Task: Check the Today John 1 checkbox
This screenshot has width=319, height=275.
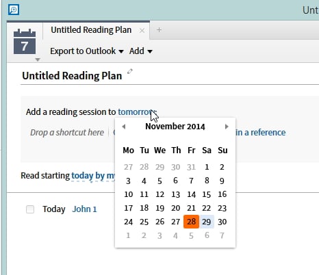Action: 30,209
